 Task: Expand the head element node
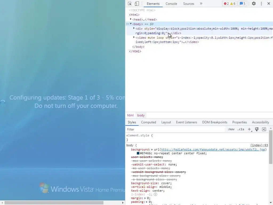pyautogui.click(x=131, y=19)
